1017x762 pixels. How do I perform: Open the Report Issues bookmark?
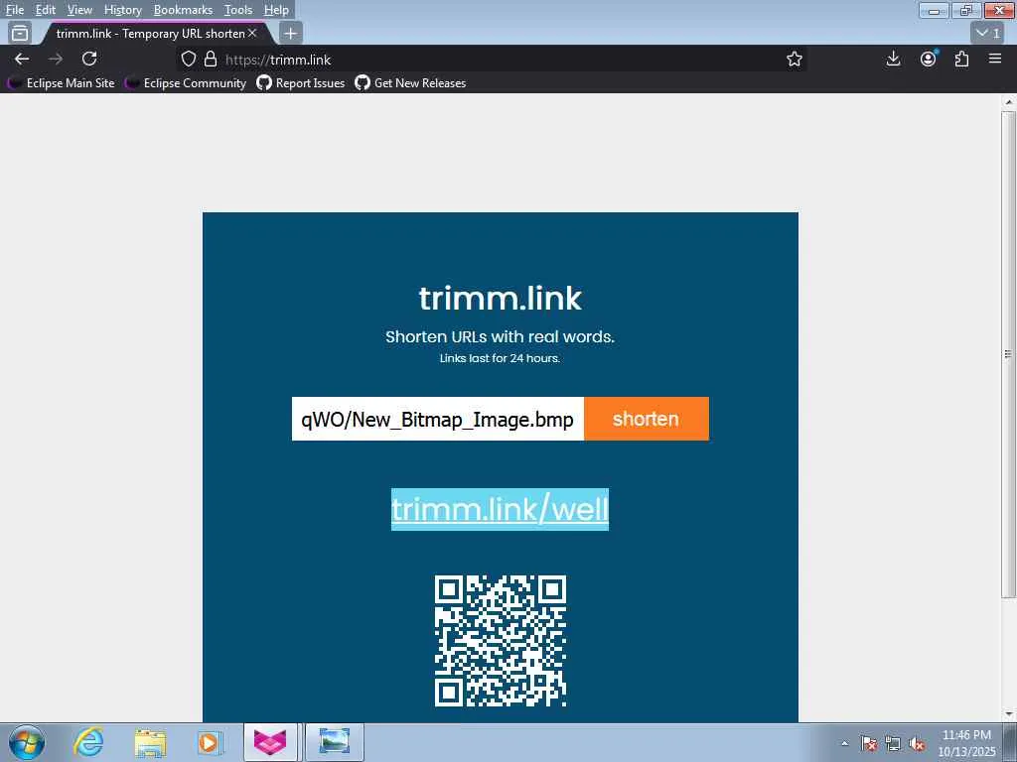coord(301,83)
